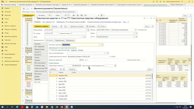This screenshot has width=194, height=109.
Task: Open the 1C main menu hamburger icon
Action: click(x=6, y=2)
